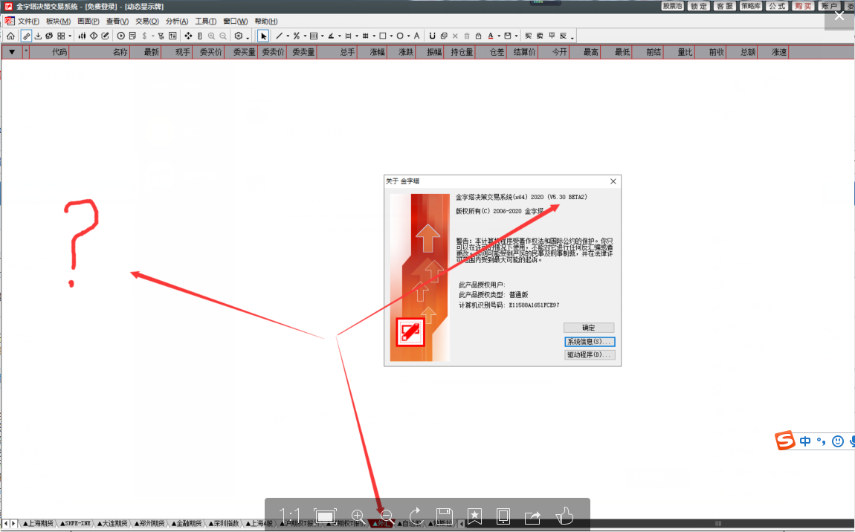Click the viewer share icon
855x532 pixels.
pos(532,516)
